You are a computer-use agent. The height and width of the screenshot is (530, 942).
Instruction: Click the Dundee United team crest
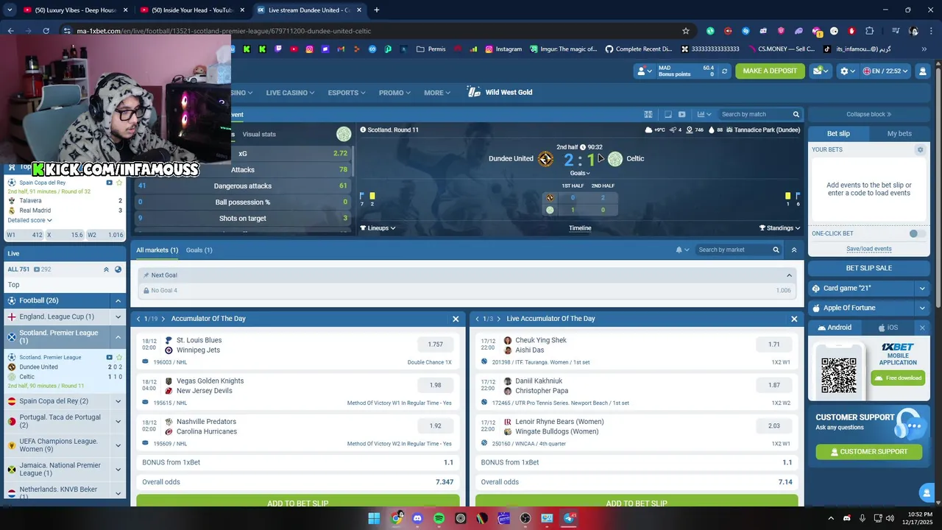(x=545, y=159)
